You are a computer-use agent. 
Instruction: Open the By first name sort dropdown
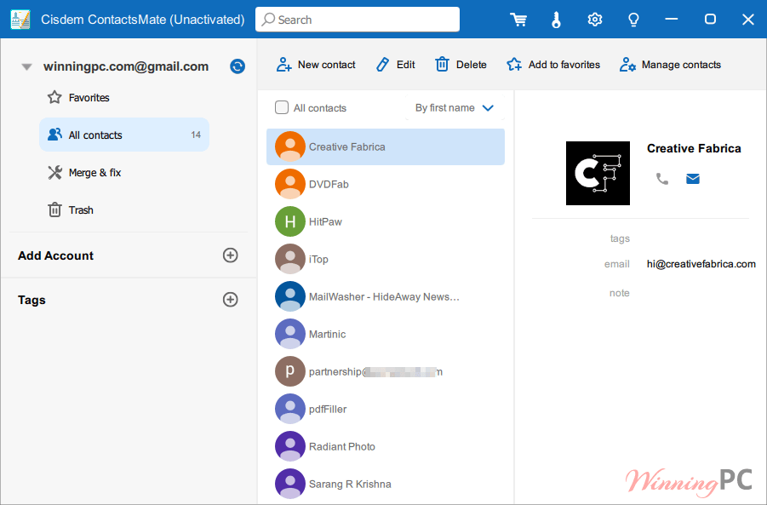455,107
